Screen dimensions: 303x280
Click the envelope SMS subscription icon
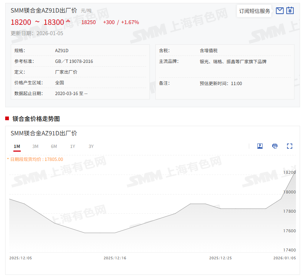point(280,11)
